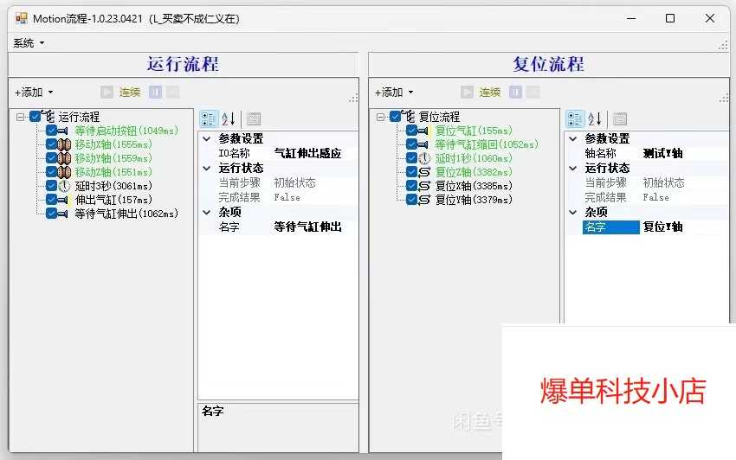Collapse 参数设置 in left property grid
The image size is (736, 460).
point(207,139)
